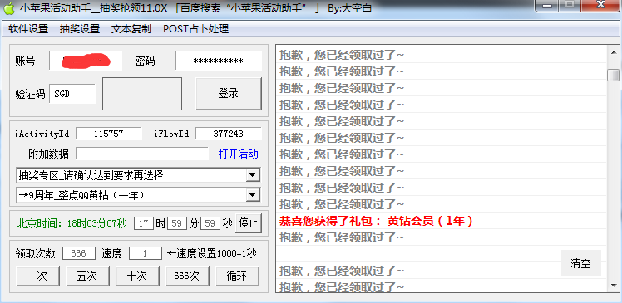Image resolution: width=622 pixels, height=303 pixels.
Task: Click the 666次 button
Action: click(x=187, y=276)
